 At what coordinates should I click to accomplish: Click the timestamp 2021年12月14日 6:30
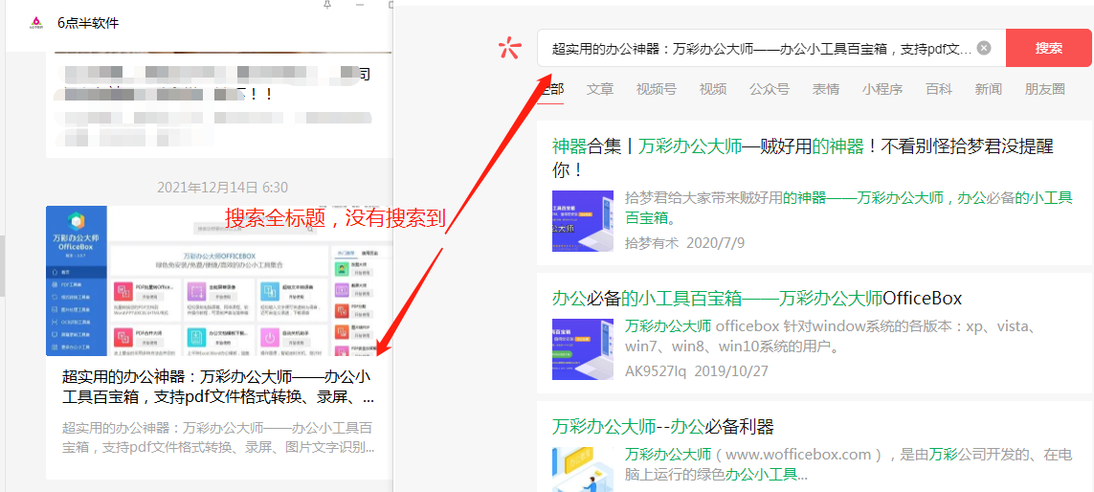coord(223,187)
